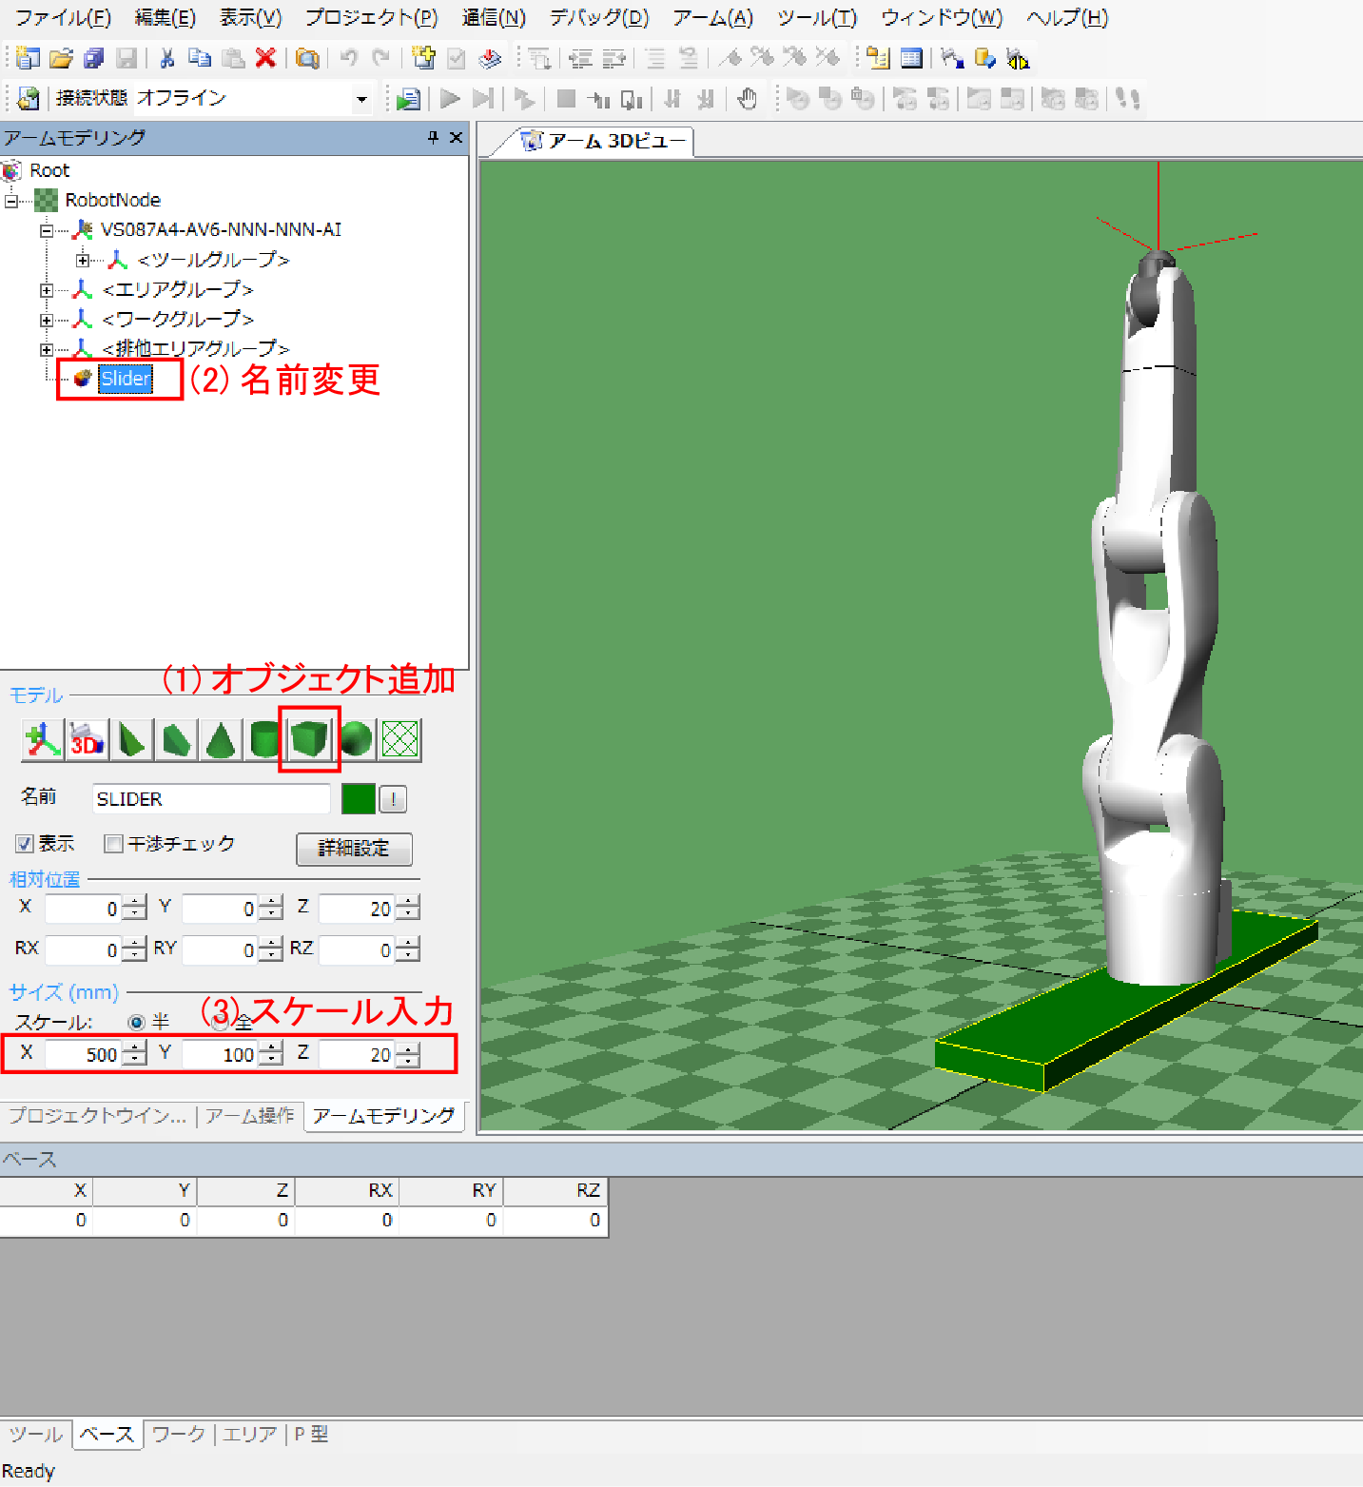The width and height of the screenshot is (1363, 1487).
Task: Uncheck the 表示 display checkbox
Action: pos(25,844)
